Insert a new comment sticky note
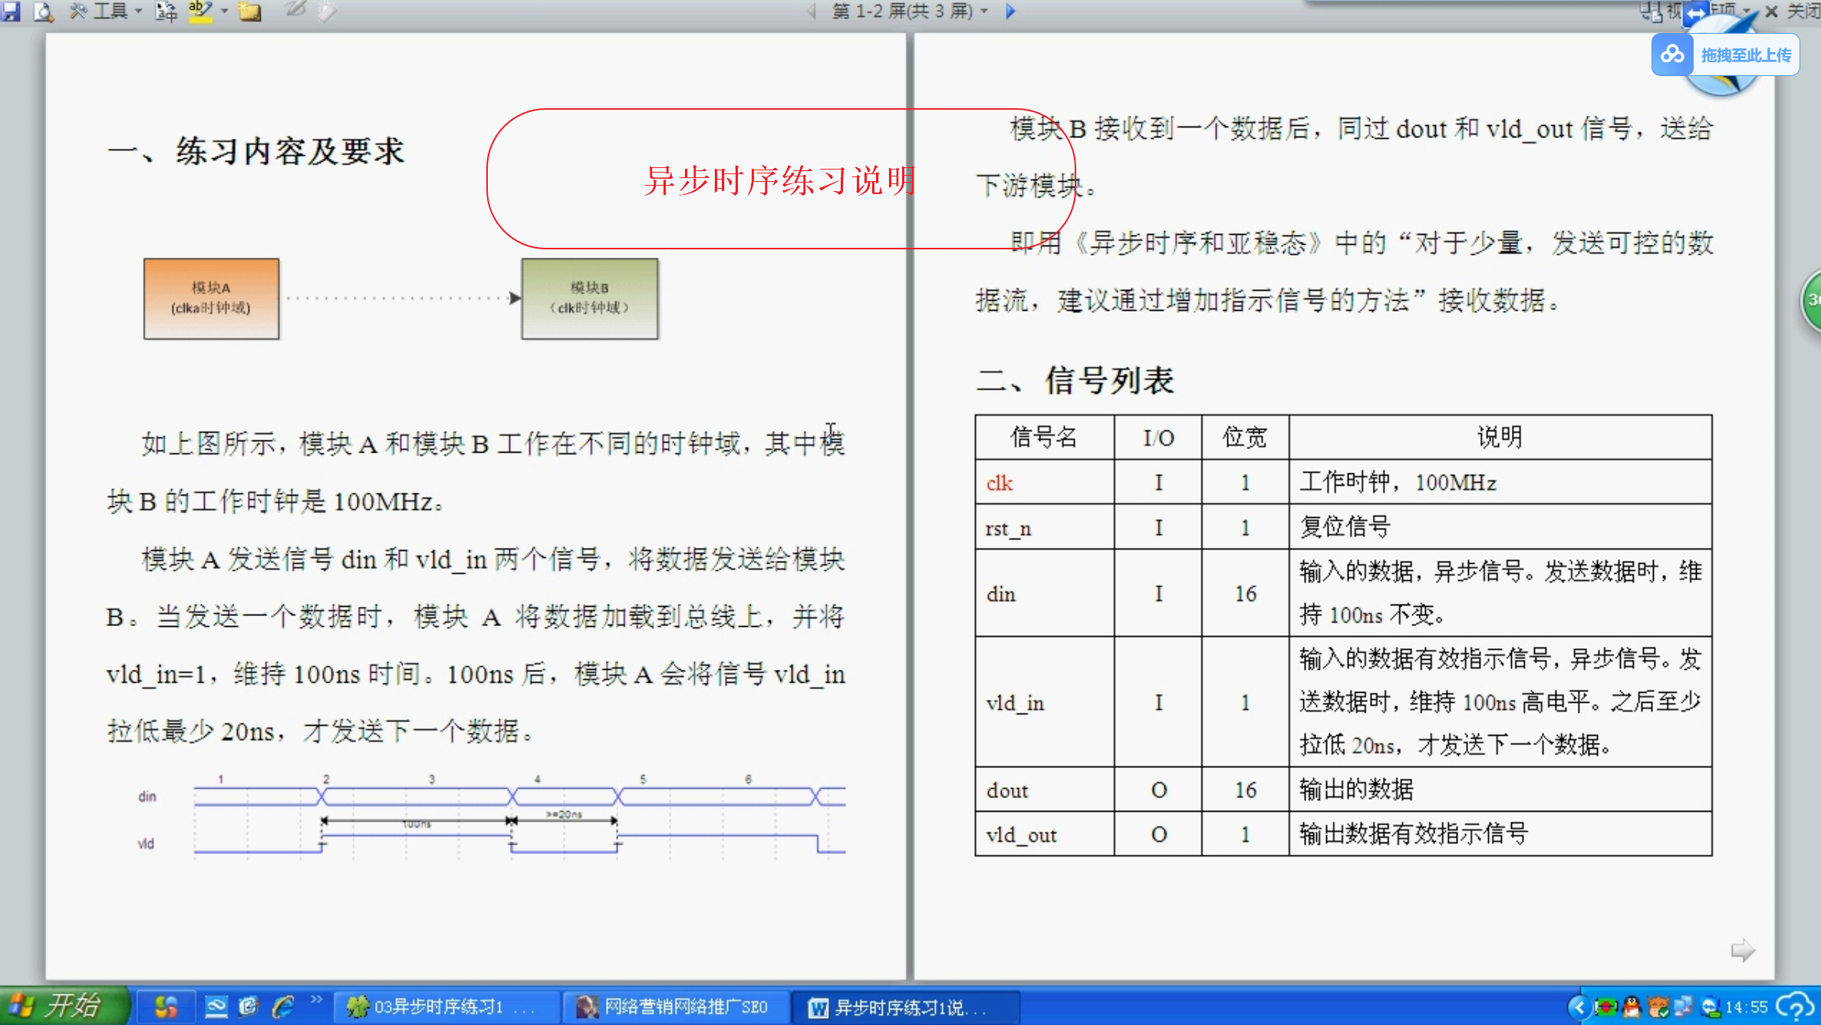The image size is (1821, 1025). [x=250, y=11]
